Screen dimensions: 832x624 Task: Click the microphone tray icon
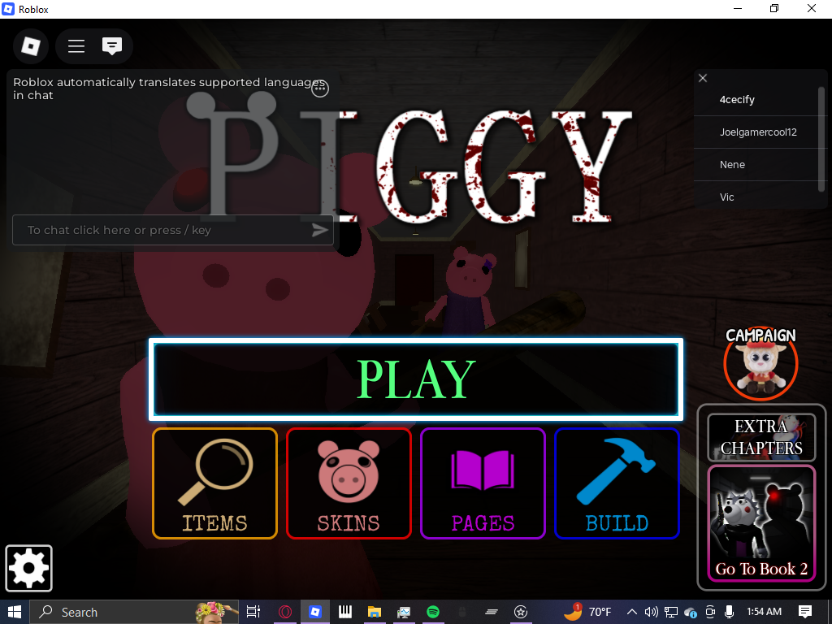[729, 612]
